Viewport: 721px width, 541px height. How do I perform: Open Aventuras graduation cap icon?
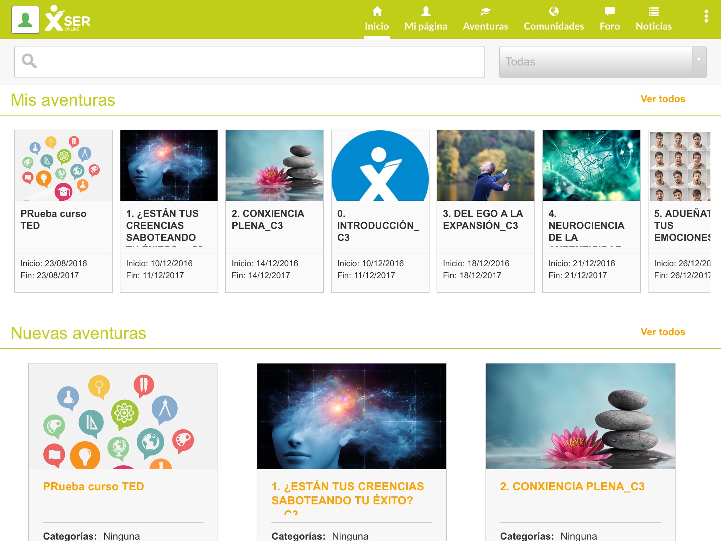485,12
